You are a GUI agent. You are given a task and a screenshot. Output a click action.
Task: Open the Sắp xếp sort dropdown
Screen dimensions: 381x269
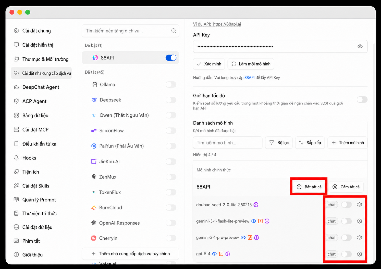click(x=310, y=143)
